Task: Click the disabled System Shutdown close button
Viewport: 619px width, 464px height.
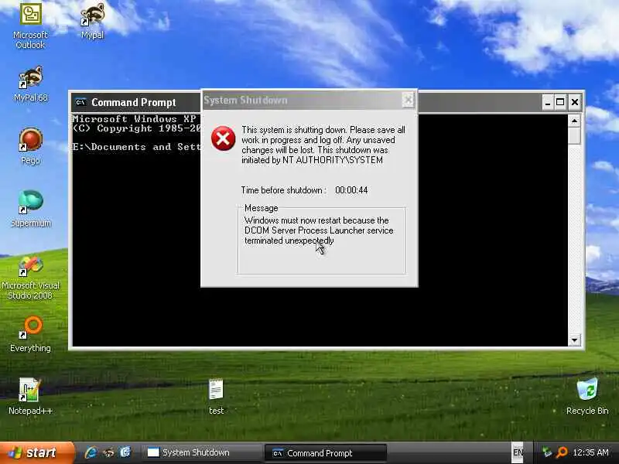Action: pyautogui.click(x=409, y=101)
